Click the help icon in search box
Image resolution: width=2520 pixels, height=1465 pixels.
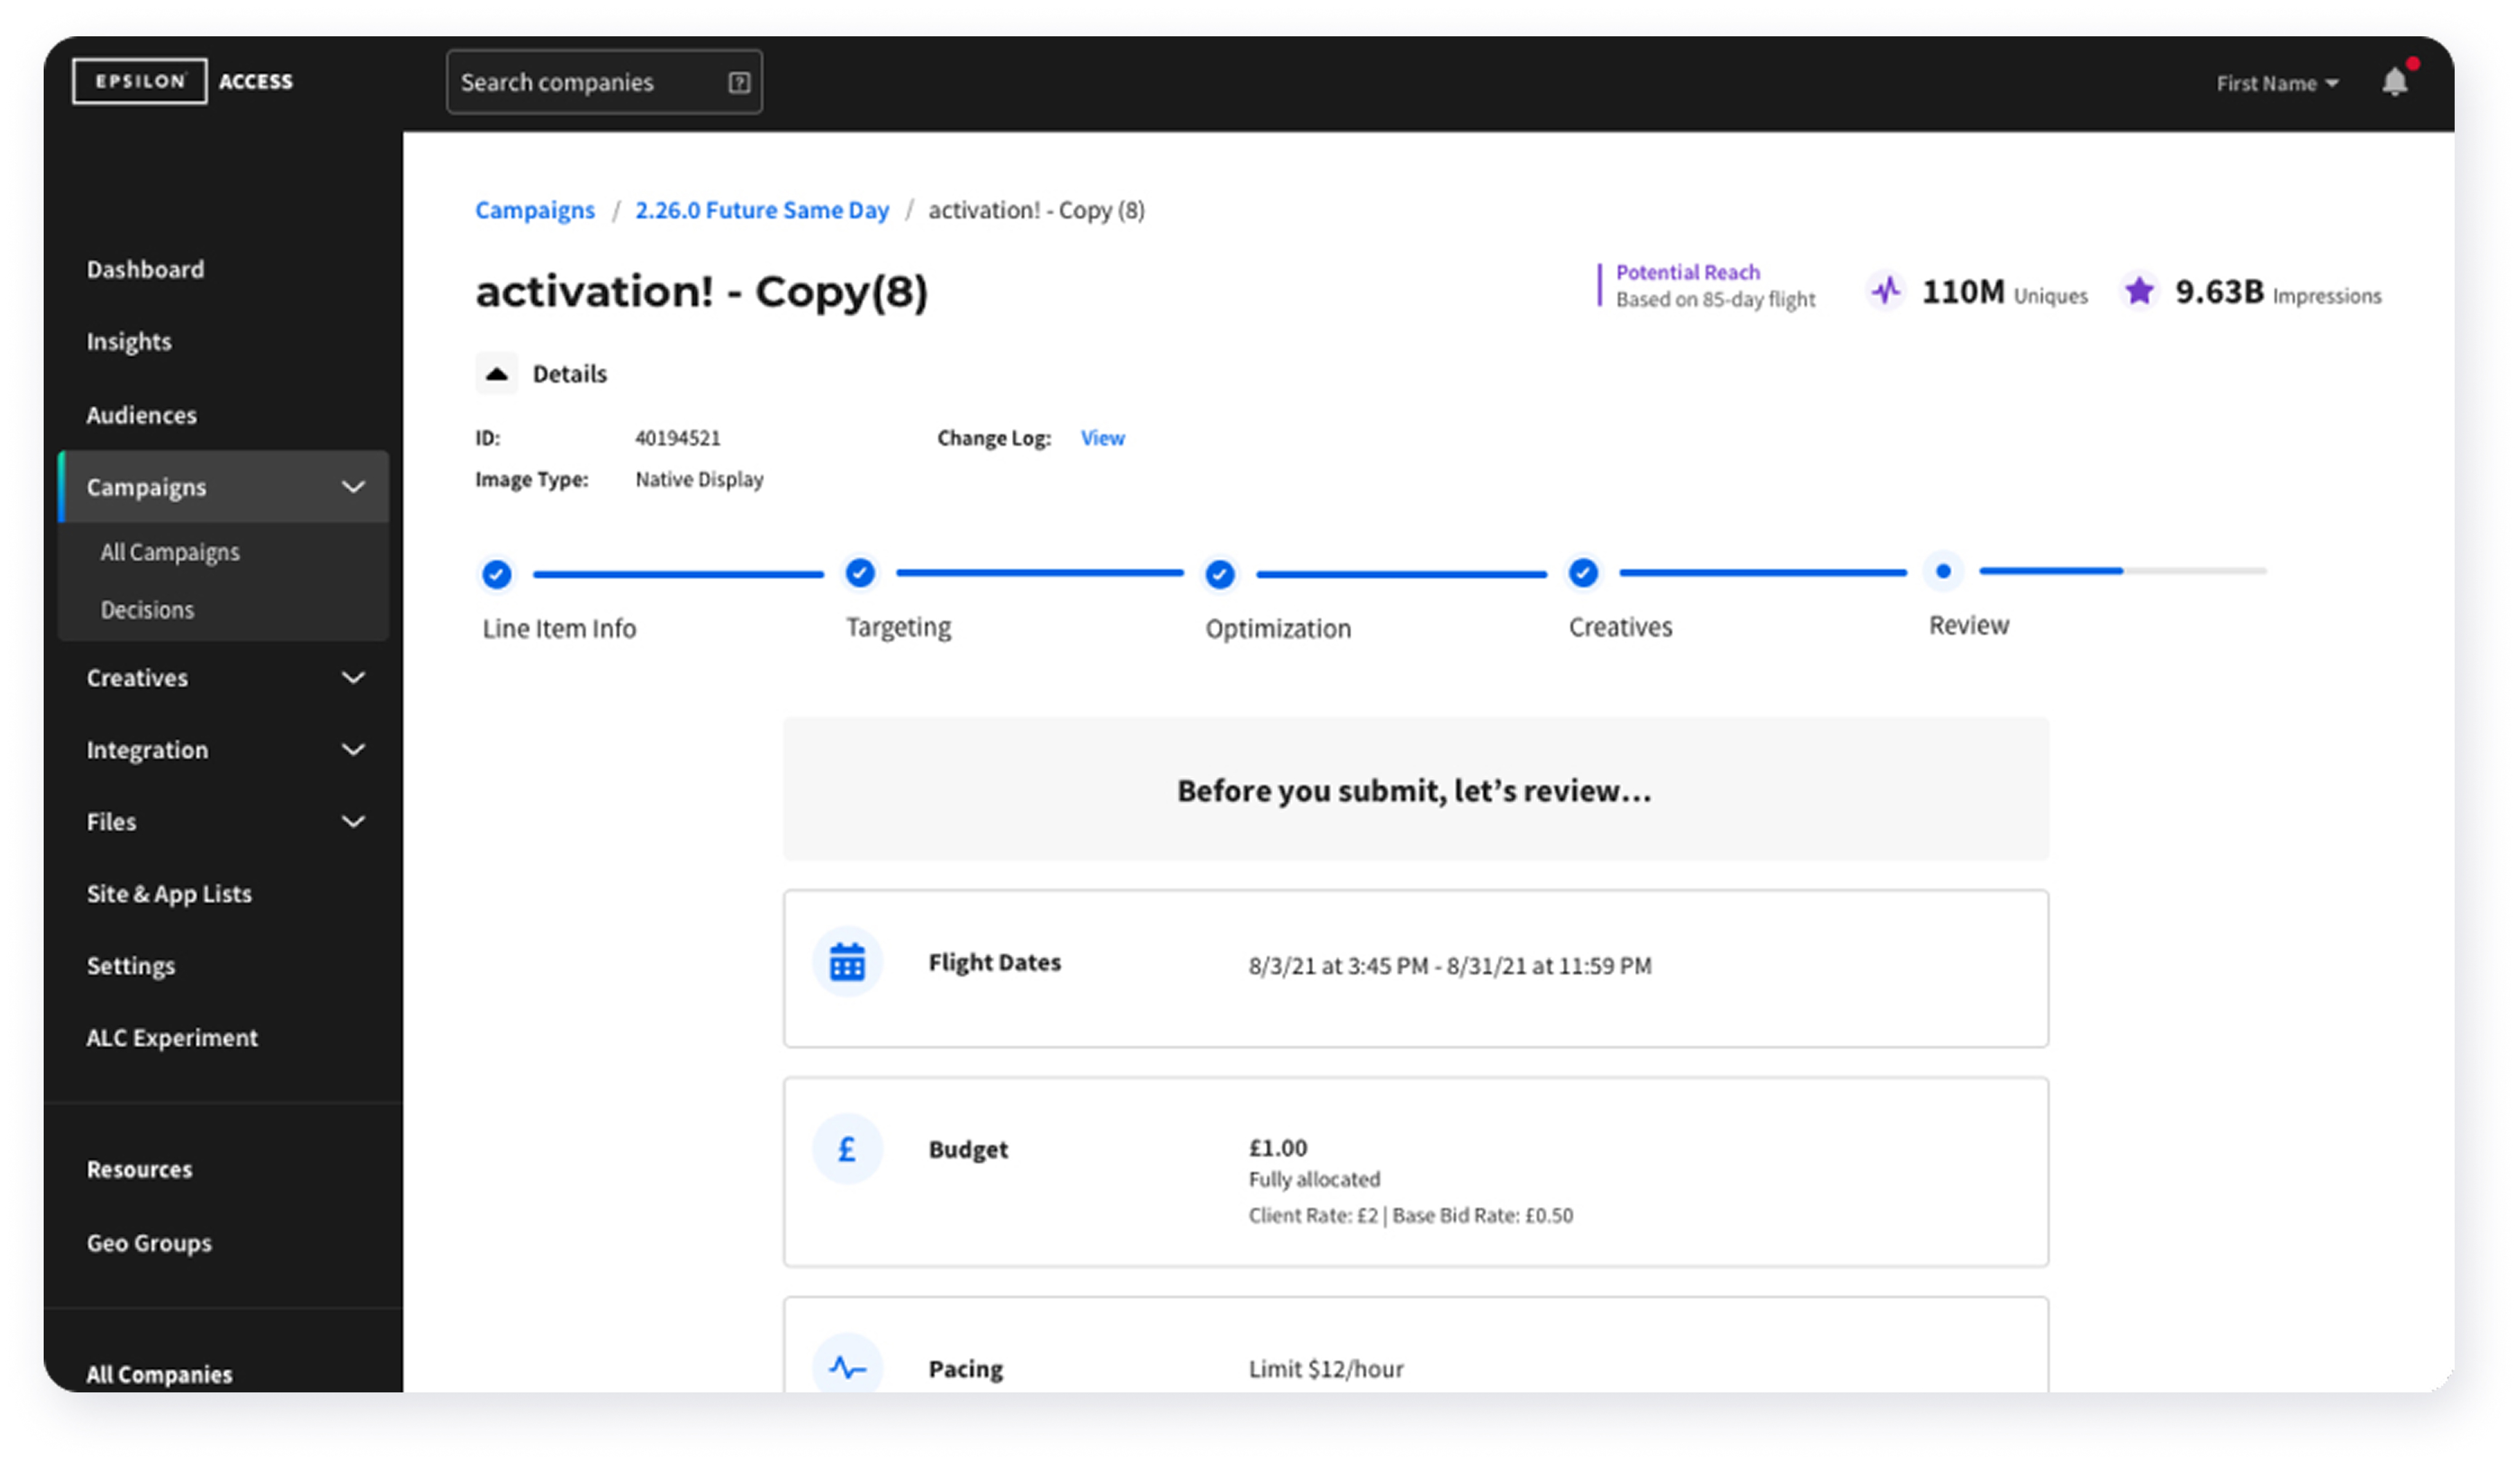(739, 83)
